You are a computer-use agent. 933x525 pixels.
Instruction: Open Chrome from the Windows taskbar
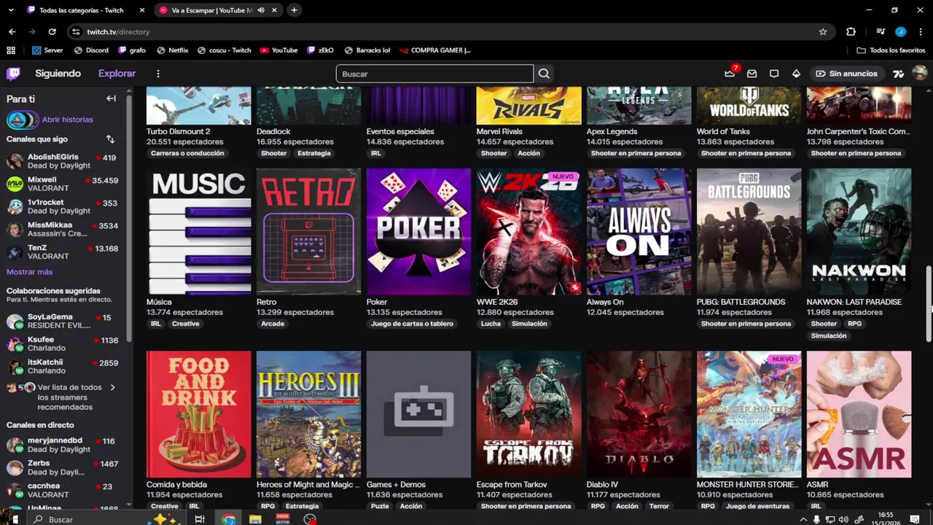click(x=229, y=519)
